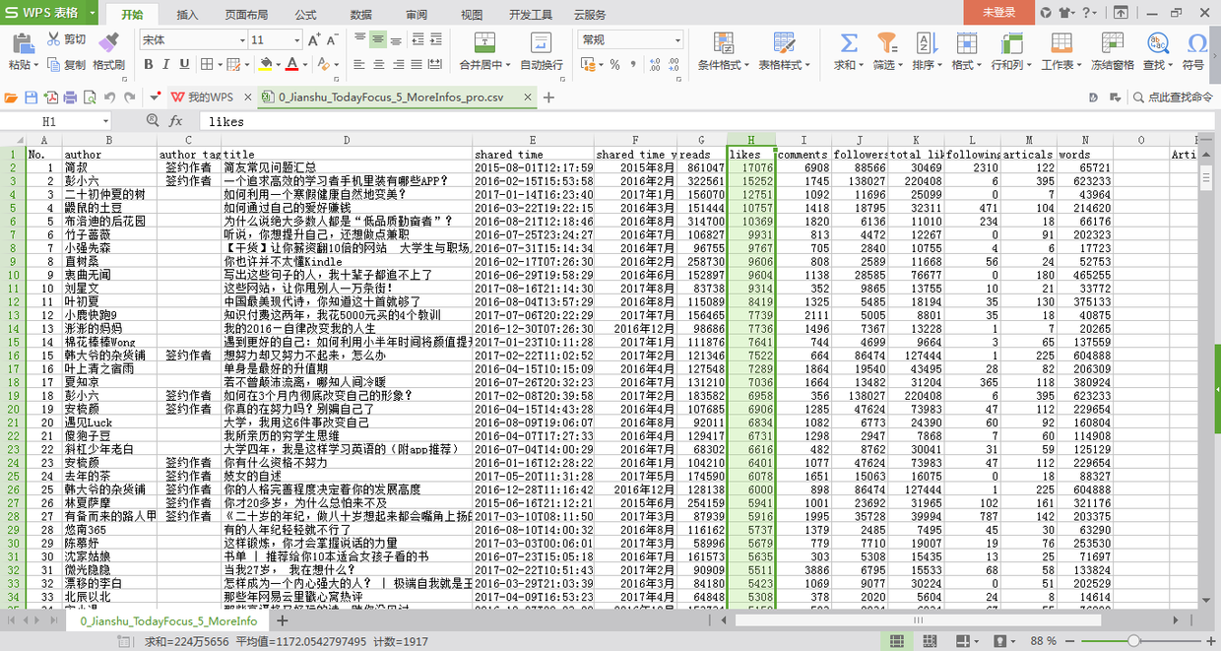Click the Save floppy disk icon
1221x651 pixels.
31,98
